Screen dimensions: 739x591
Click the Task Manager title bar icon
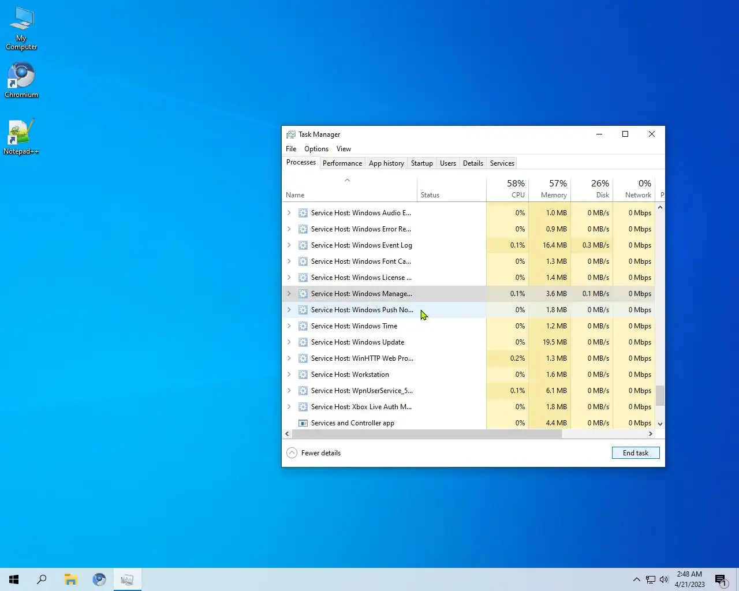291,134
